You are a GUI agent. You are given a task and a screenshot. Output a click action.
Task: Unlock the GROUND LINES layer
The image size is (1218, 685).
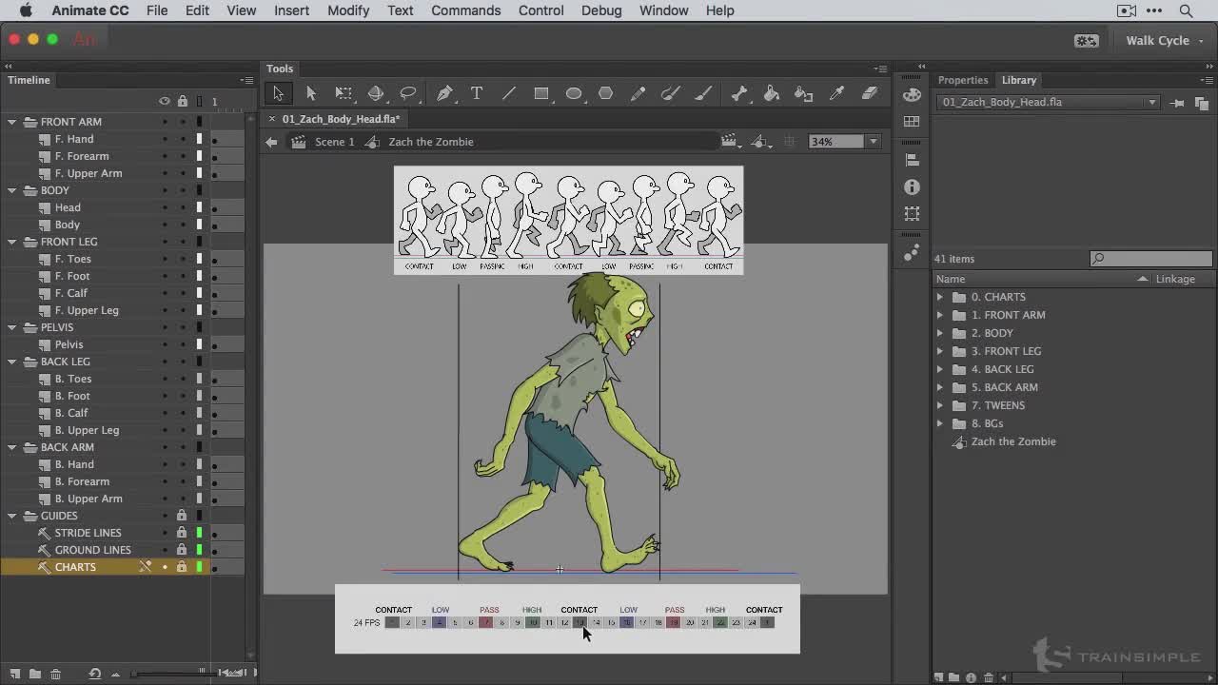[x=182, y=550]
